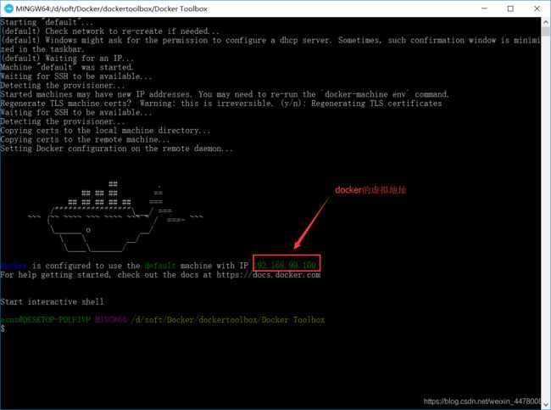Viewport: 551px width, 410px height.
Task: Click the Docker whale ASCII art
Action: click(115, 216)
